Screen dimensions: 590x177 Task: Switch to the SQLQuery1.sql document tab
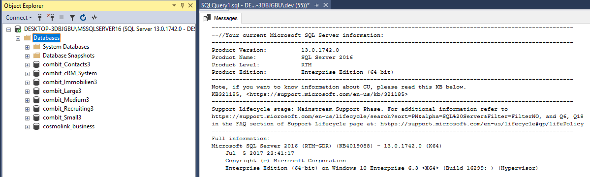click(255, 5)
